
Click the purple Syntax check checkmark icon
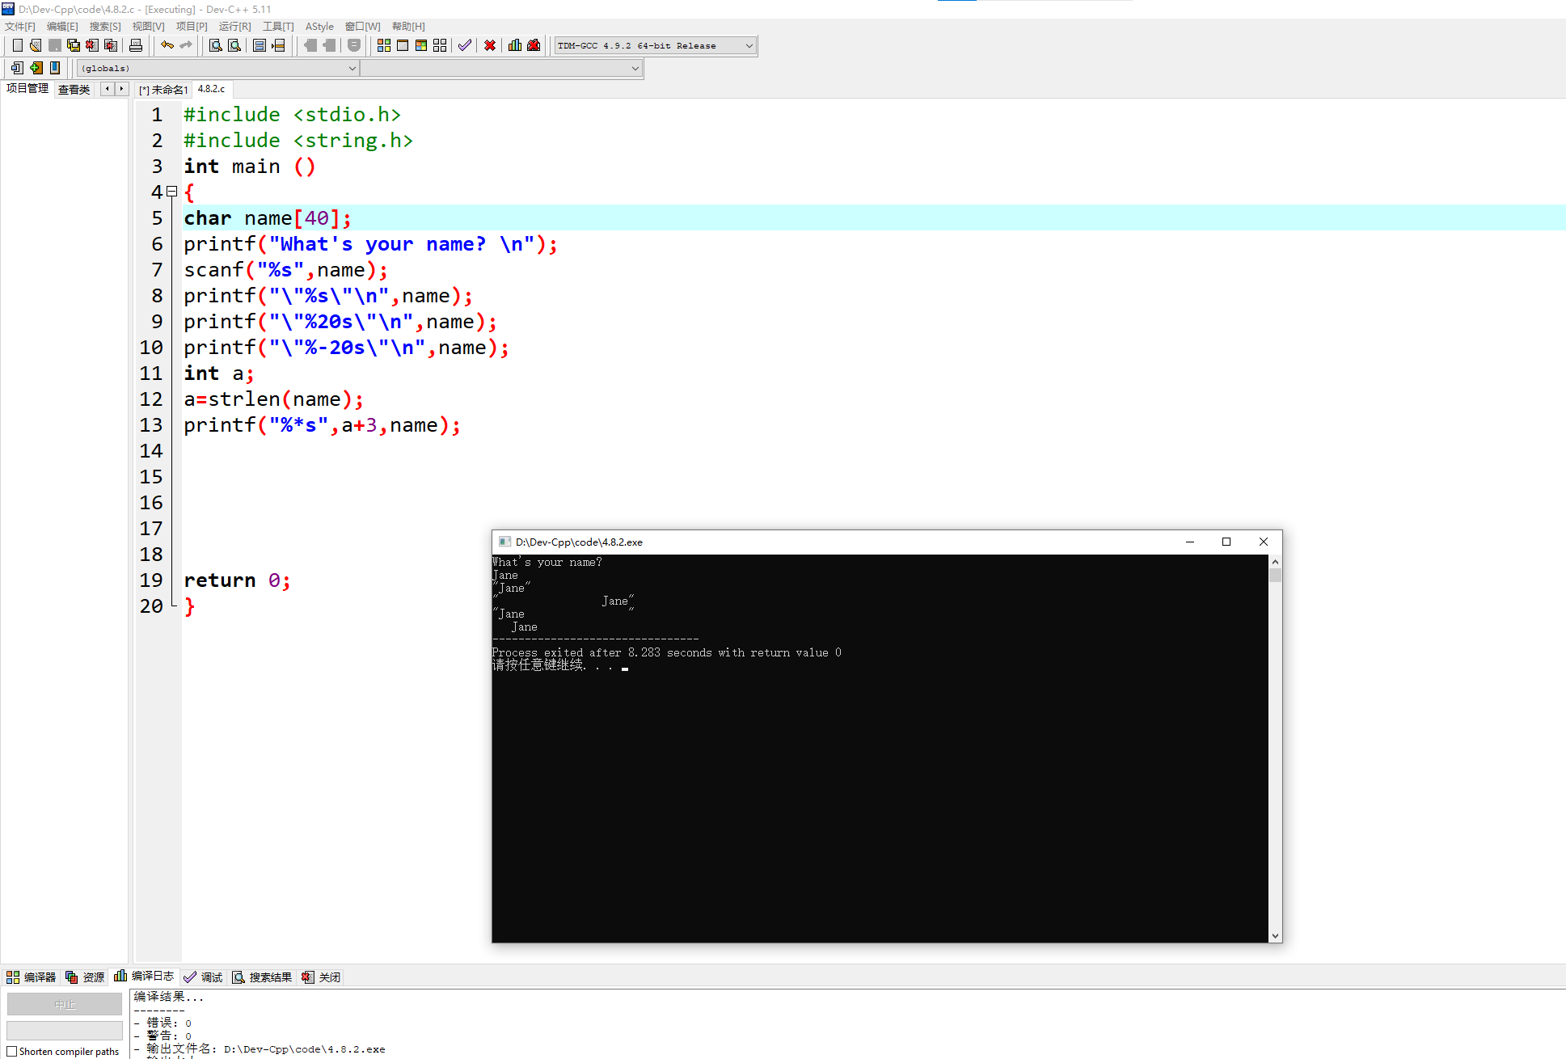[464, 45]
